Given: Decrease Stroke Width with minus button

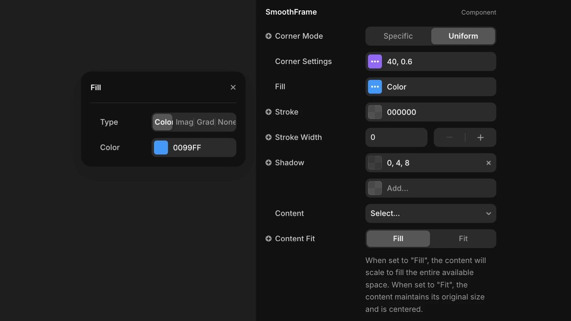Looking at the screenshot, I should tap(449, 137).
